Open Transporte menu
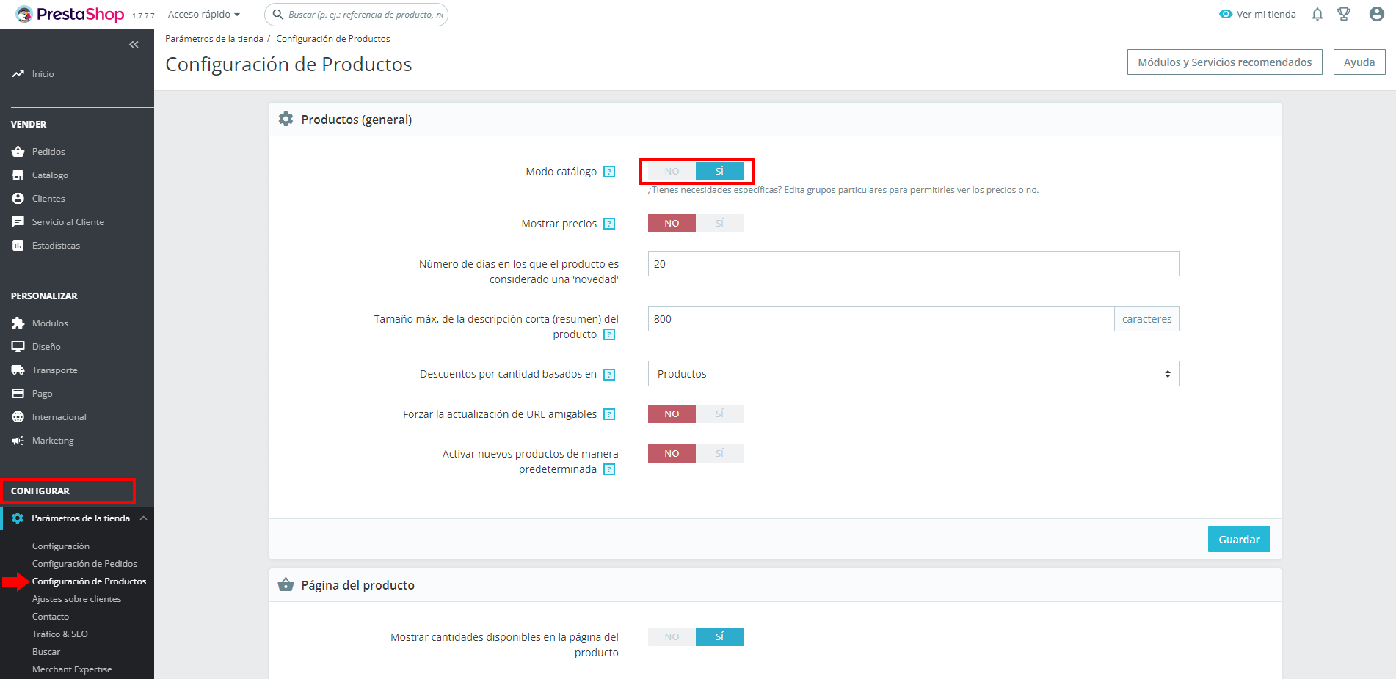This screenshot has width=1396, height=679. point(54,370)
